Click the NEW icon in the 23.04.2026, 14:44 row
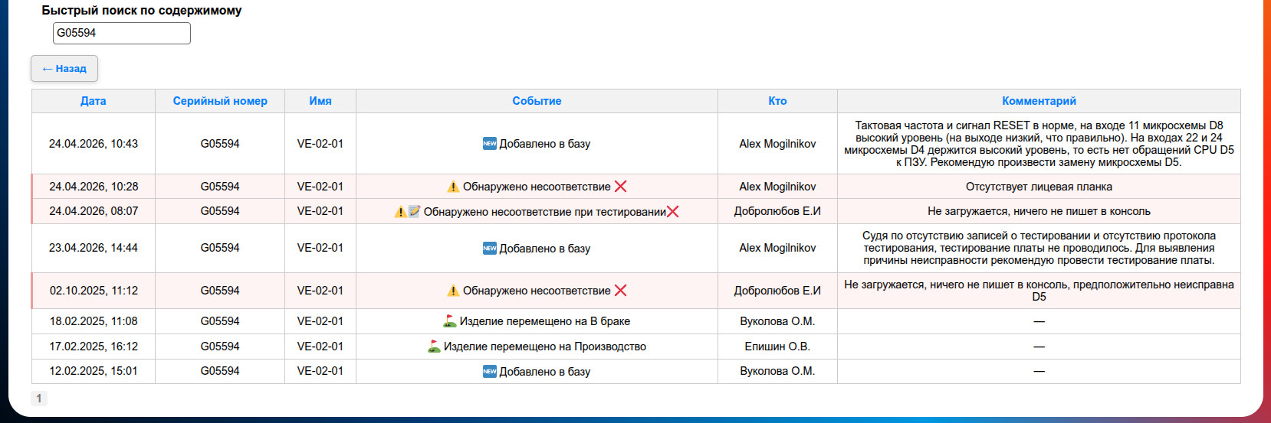This screenshot has height=423, width=1271. click(x=489, y=249)
